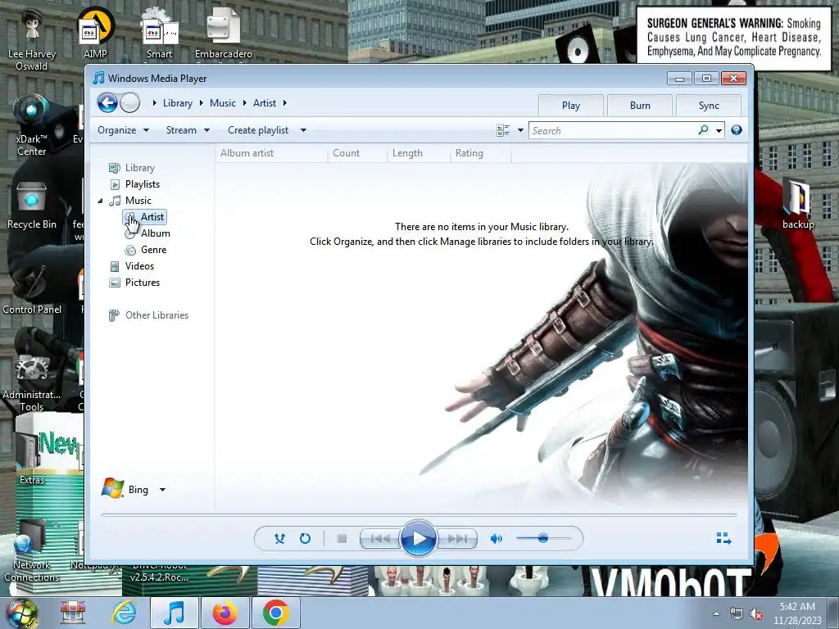Open Lee Harvey Oswald desktop icon
839x629 pixels.
click(32, 39)
